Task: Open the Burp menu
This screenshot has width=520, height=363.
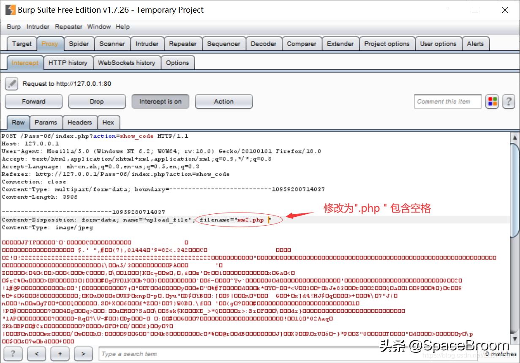Action: (14, 27)
